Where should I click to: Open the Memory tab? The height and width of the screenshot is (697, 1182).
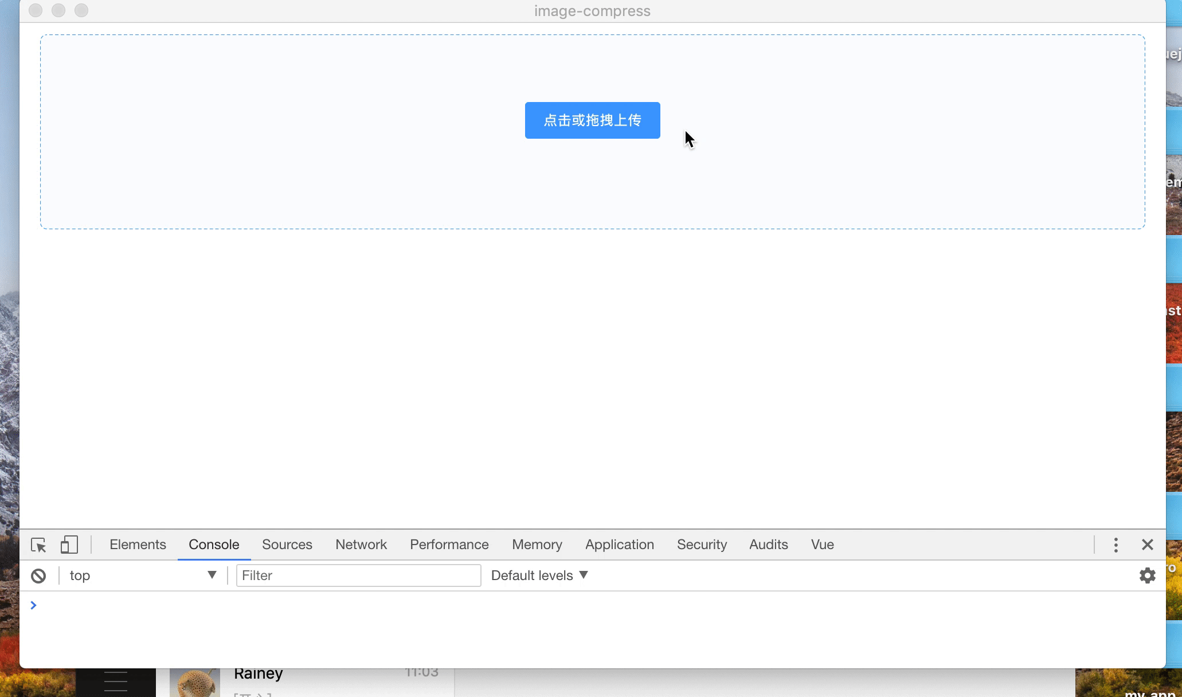(537, 545)
